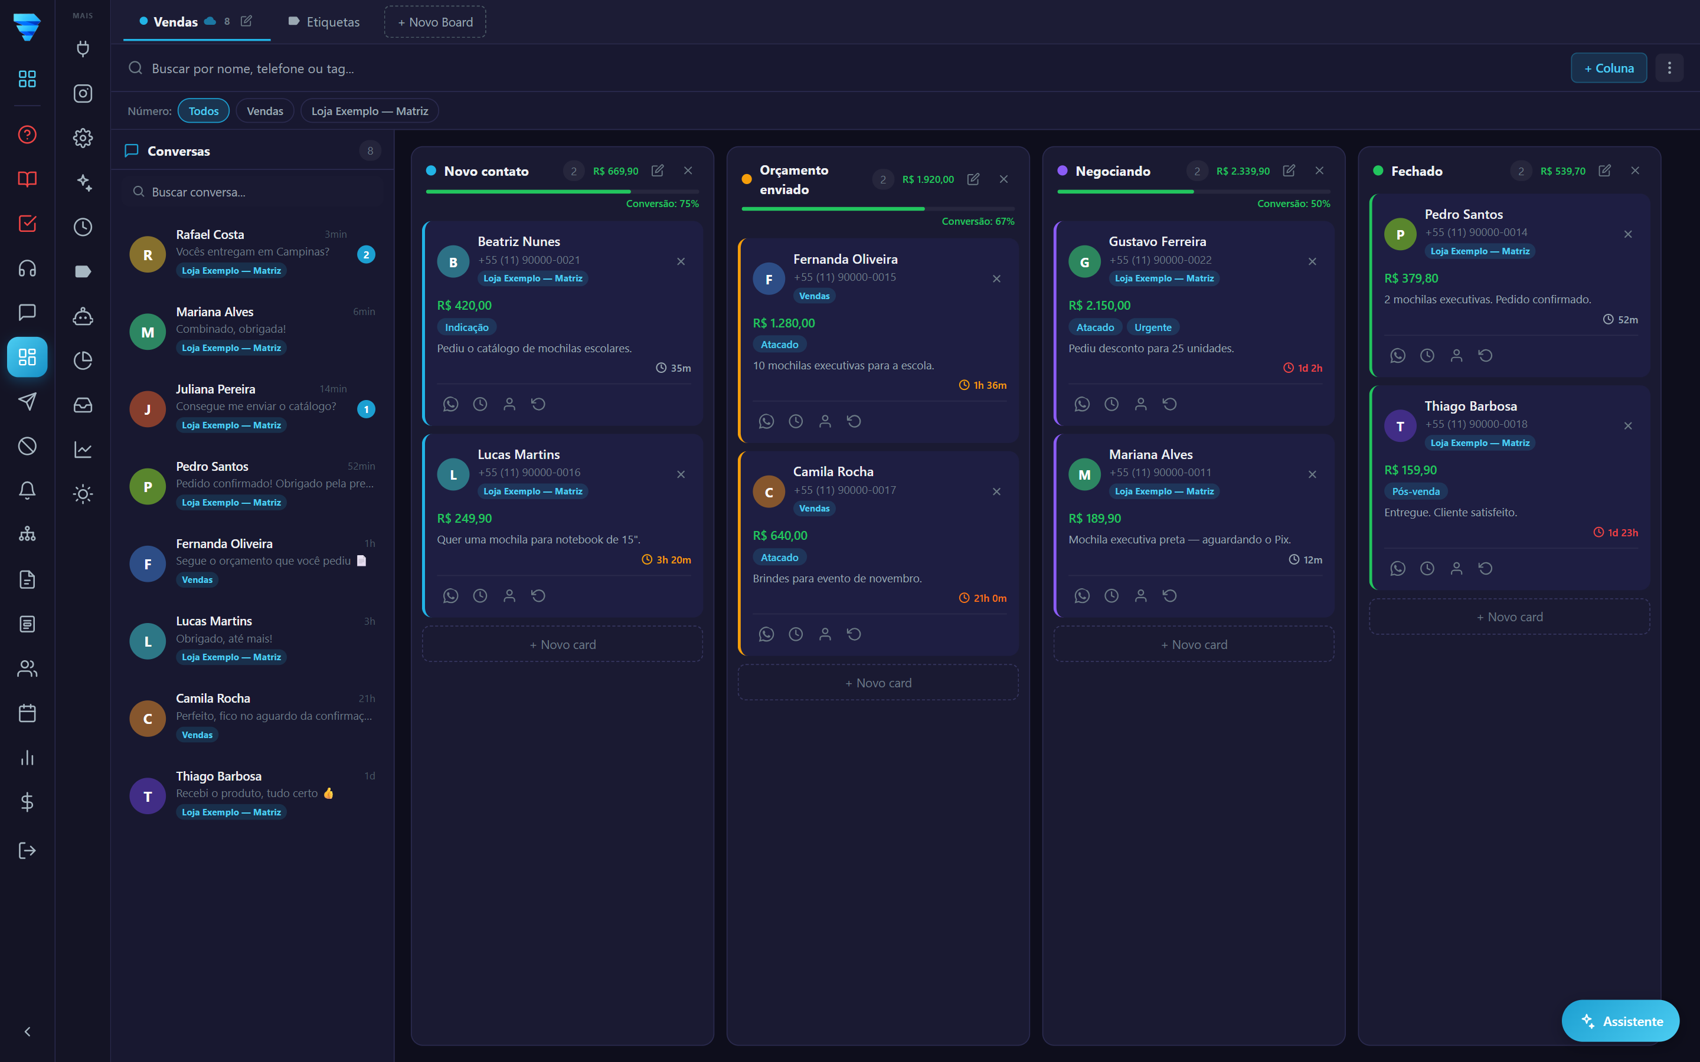1700x1062 pixels.
Task: Open Rafael Costa's conversation
Action: click(252, 253)
